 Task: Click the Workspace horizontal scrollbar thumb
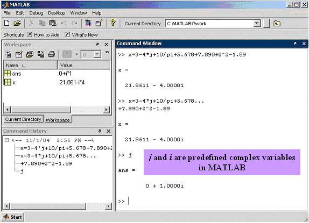(41, 110)
